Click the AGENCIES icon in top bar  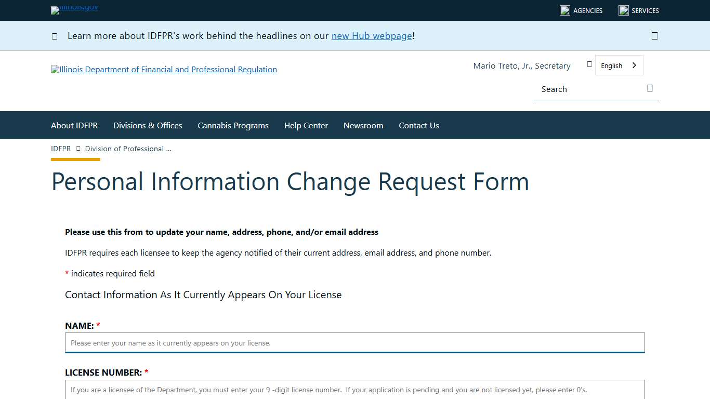pyautogui.click(x=564, y=10)
